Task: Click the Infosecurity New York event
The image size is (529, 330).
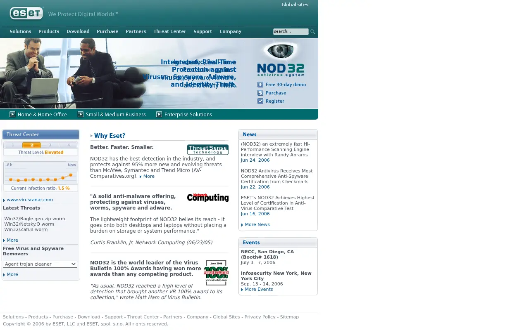Action: (276, 276)
